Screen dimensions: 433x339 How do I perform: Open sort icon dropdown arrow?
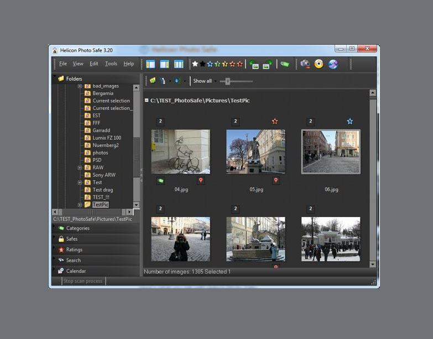point(185,81)
